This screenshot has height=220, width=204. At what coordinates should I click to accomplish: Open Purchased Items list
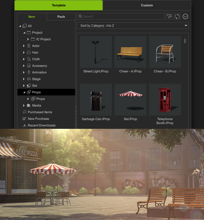pyautogui.click(x=40, y=112)
